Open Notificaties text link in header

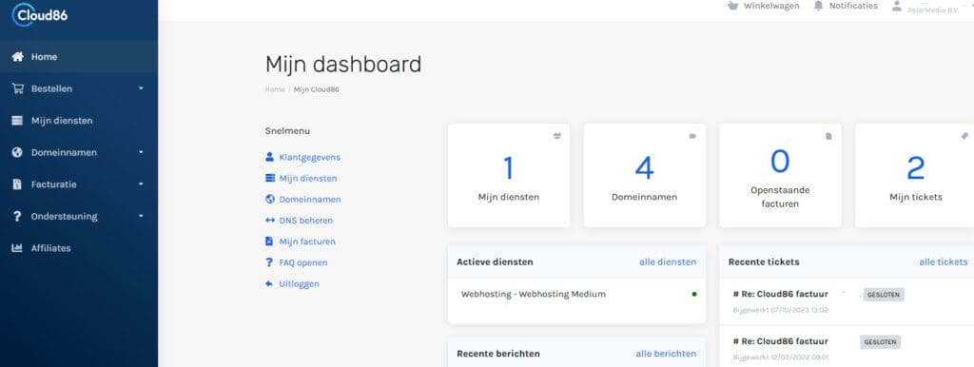(x=853, y=6)
